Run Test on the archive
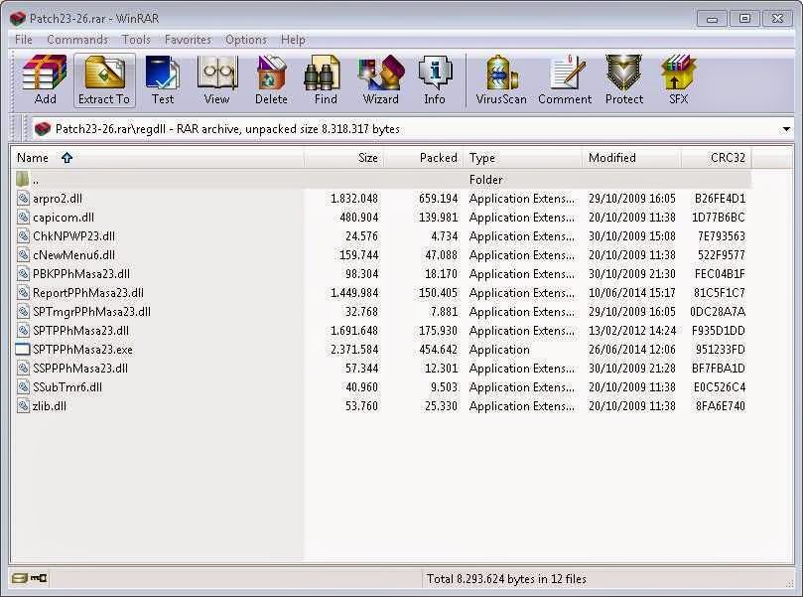803x597 pixels. (163, 79)
